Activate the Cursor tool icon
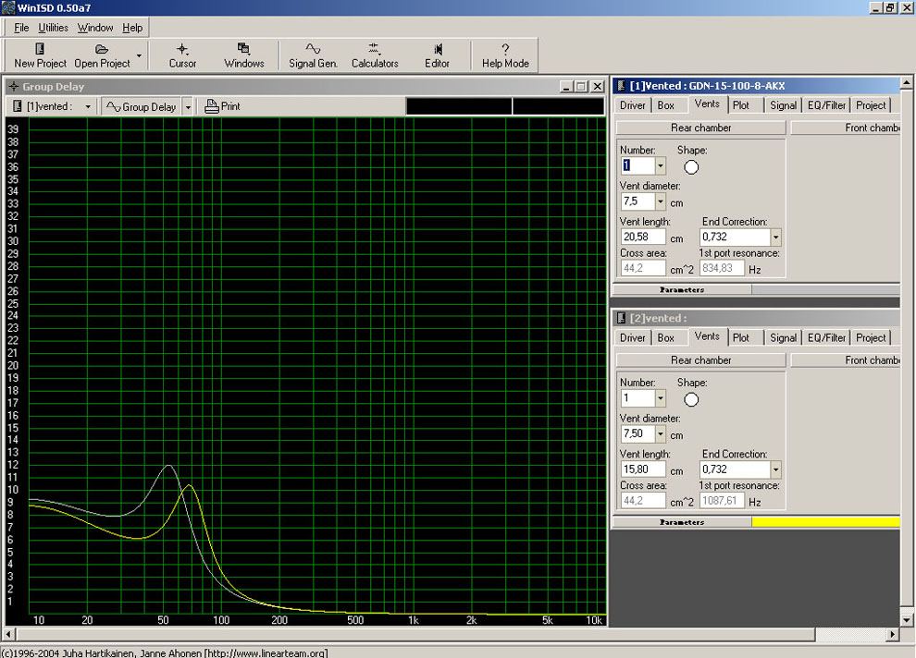Viewport: 916px width, 658px height. [x=182, y=49]
